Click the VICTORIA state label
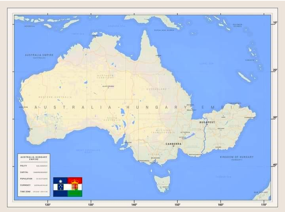This screenshot has height=212, width=285. [x=156, y=154]
